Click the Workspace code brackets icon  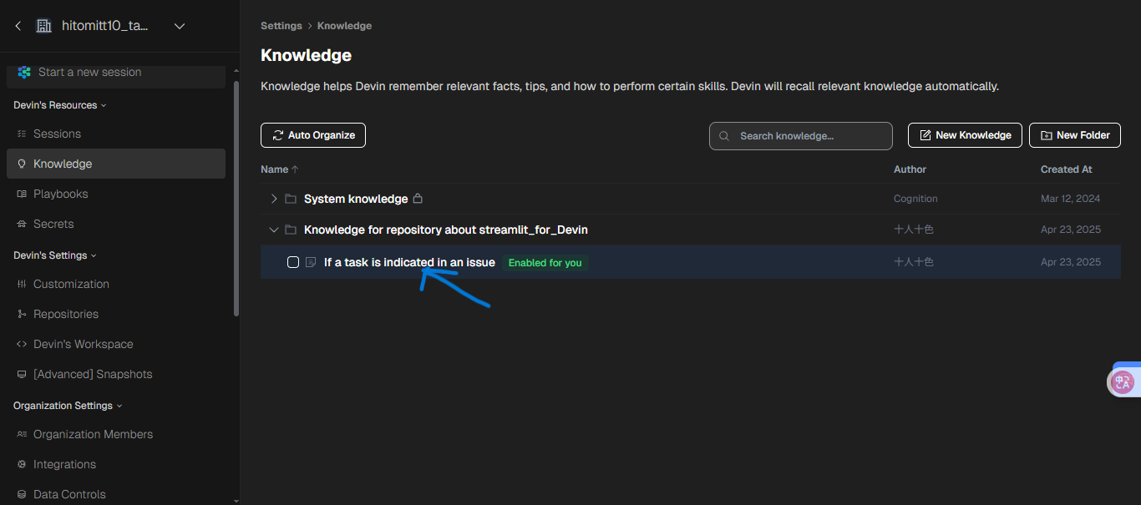(x=22, y=344)
